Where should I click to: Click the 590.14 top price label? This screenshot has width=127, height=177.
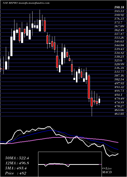point(119,7)
